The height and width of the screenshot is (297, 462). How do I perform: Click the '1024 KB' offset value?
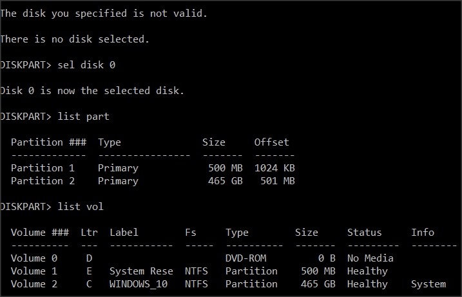click(274, 168)
